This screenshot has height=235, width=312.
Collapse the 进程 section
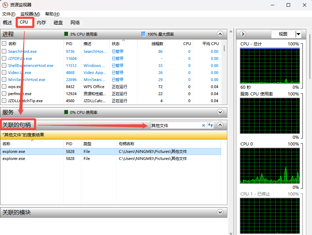[220, 34]
